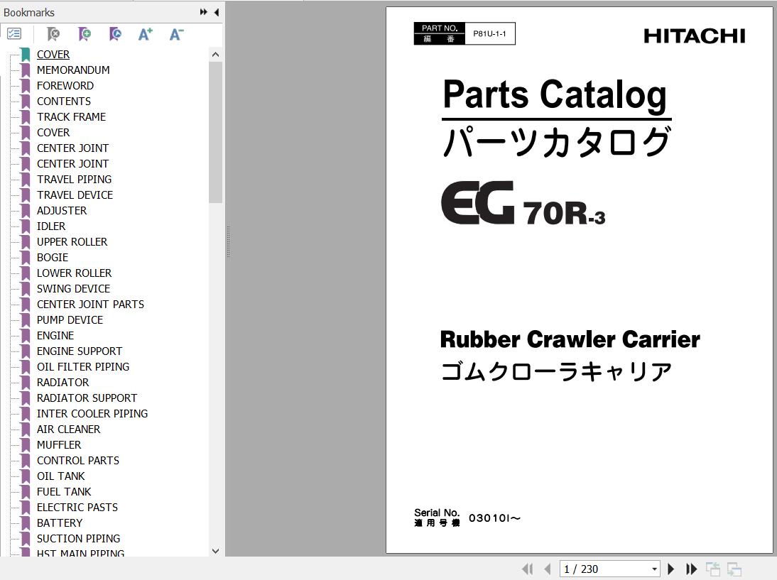Screen dimensions: 777x580
Task: Open the CONTROL PARTS bookmark
Action: pyautogui.click(x=78, y=460)
